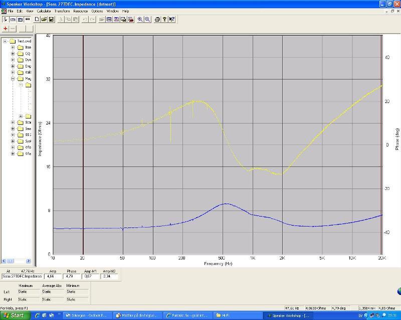Screen dimensions: 401x320
Task: Click the Paste clipboard toolbar icon
Action: pos(75,19)
